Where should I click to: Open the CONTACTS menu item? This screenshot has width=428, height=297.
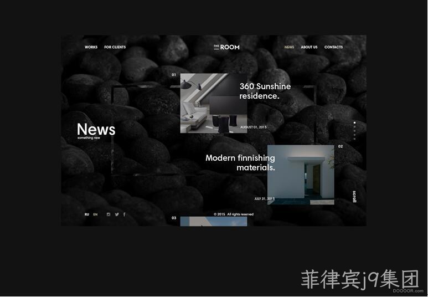pyautogui.click(x=333, y=47)
